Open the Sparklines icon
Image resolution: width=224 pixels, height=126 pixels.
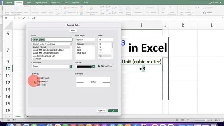[x=138, y=10]
